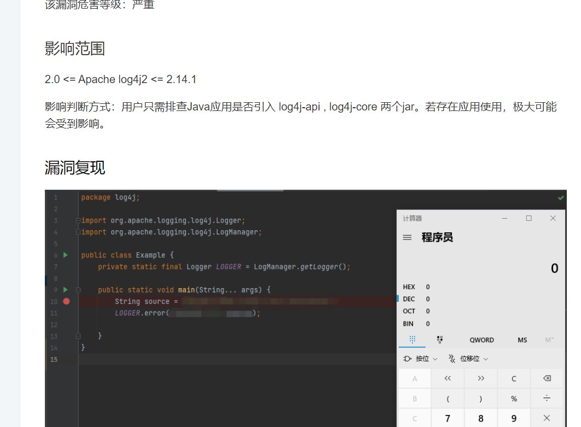Switch to bit toggling keypad icon
The image size is (581, 427).
click(x=440, y=339)
